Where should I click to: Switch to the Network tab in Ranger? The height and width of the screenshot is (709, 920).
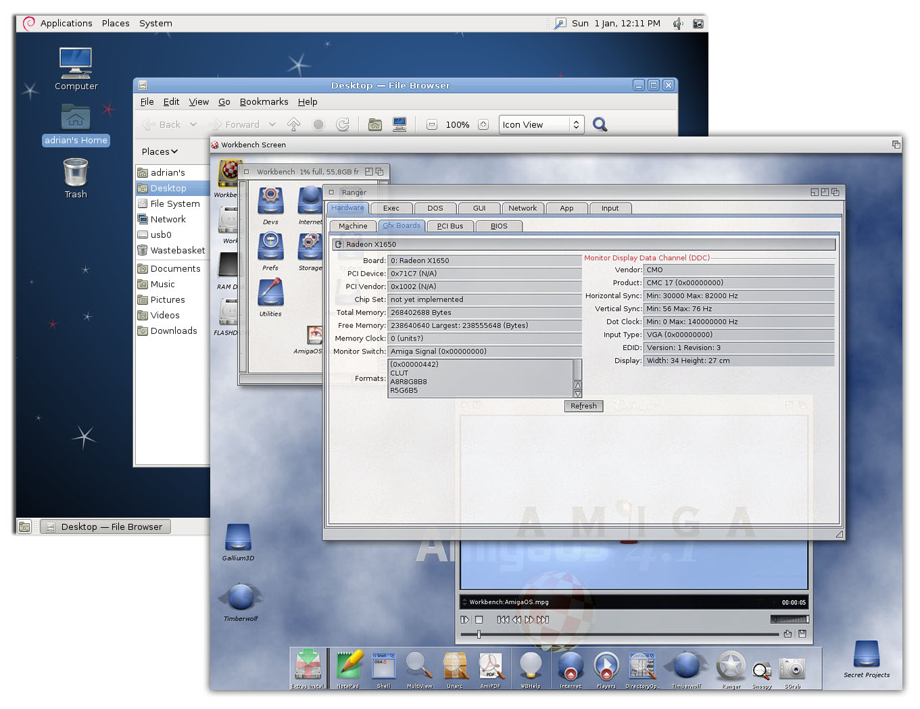pyautogui.click(x=523, y=208)
